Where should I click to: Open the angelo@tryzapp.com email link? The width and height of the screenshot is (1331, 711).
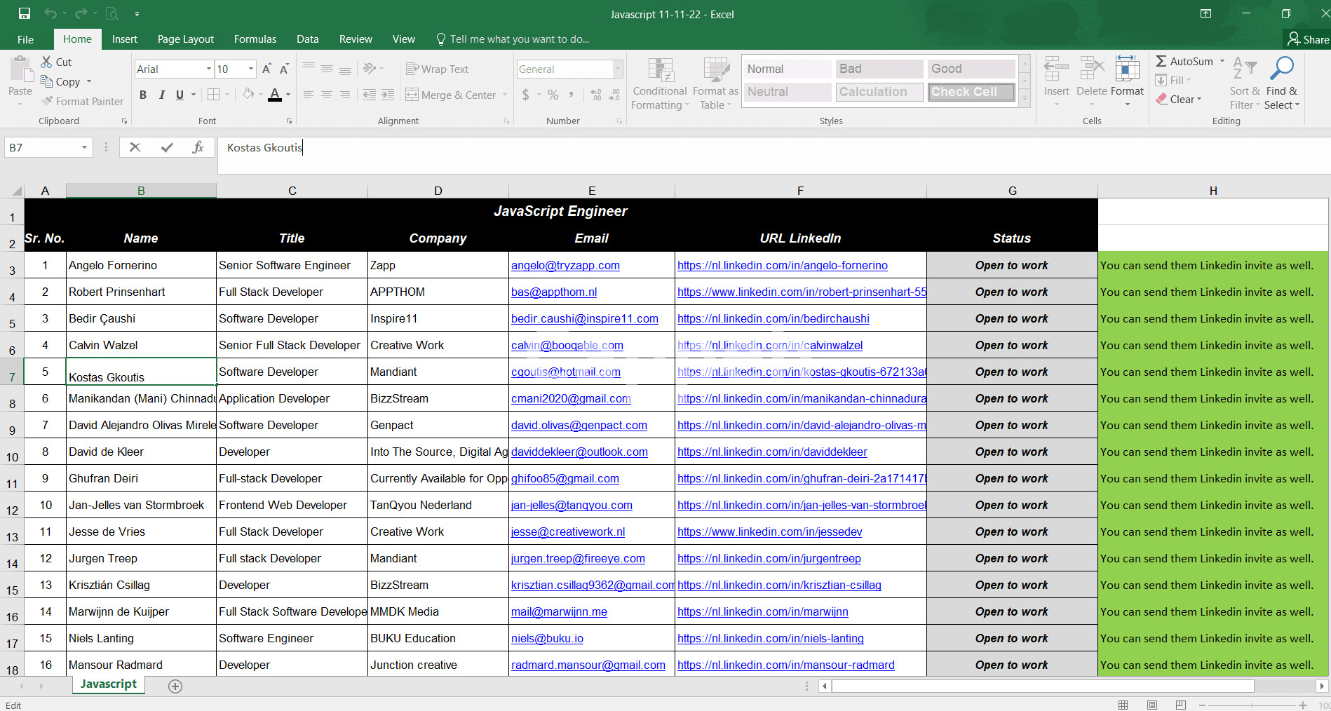coord(565,265)
